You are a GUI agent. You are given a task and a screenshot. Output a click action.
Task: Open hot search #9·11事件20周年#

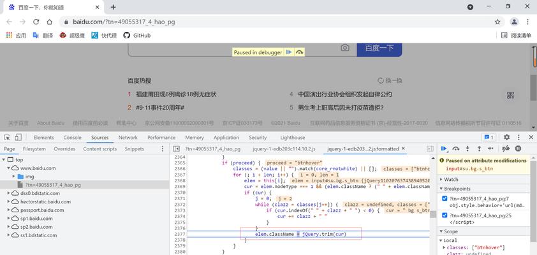coord(160,108)
